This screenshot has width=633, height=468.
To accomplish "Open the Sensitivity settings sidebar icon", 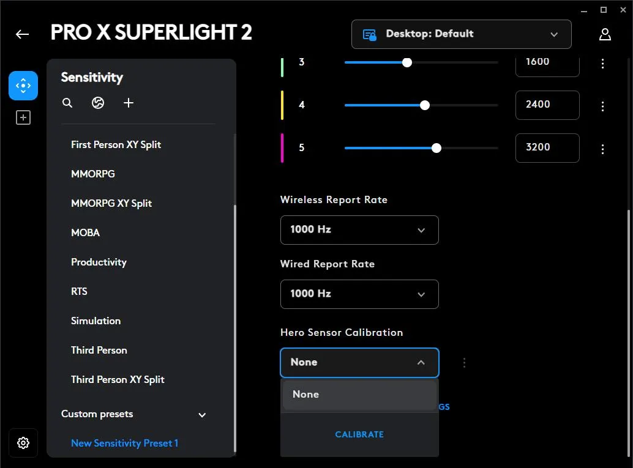I will (23, 86).
